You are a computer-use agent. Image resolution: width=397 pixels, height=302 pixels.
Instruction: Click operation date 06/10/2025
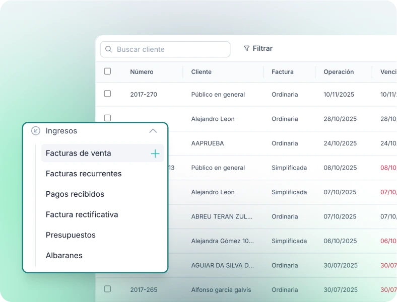(340, 241)
